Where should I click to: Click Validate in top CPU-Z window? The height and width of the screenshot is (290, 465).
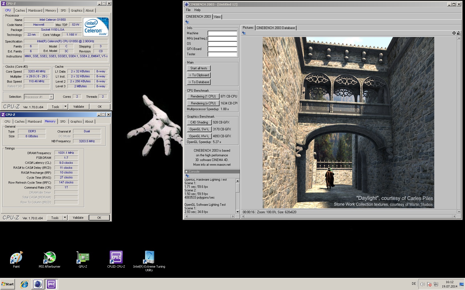coord(79,107)
